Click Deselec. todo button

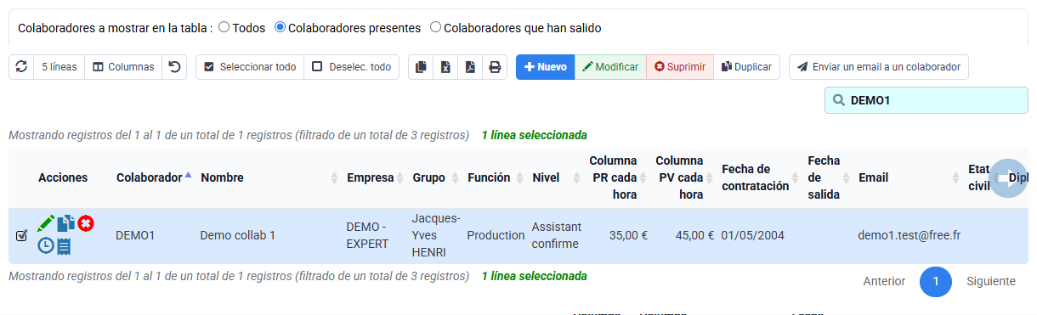351,67
